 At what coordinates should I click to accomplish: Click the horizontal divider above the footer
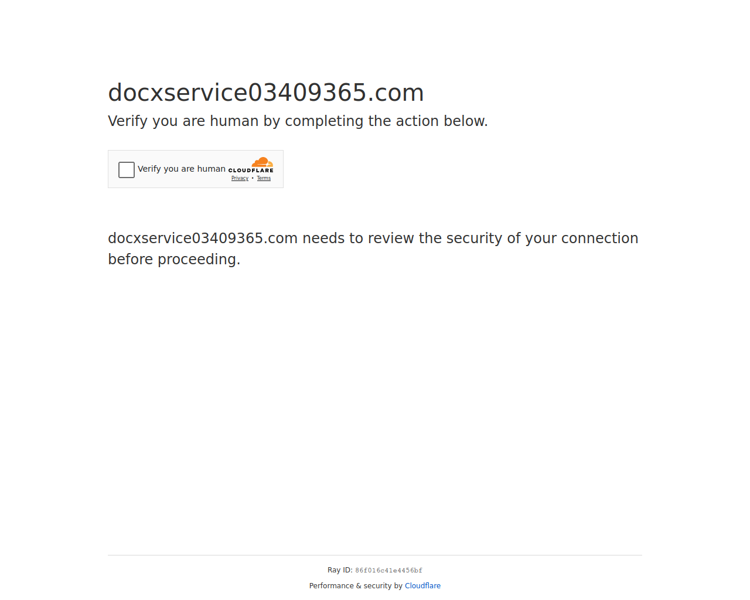pos(375,555)
